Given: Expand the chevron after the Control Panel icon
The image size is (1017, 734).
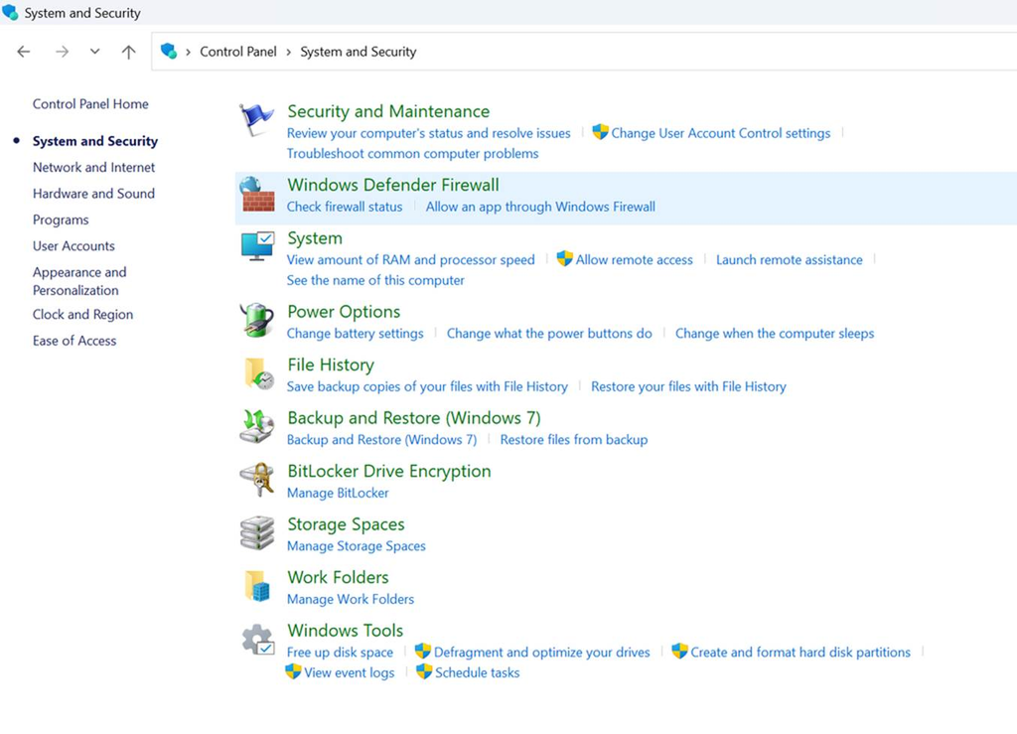Looking at the screenshot, I should click(x=188, y=52).
